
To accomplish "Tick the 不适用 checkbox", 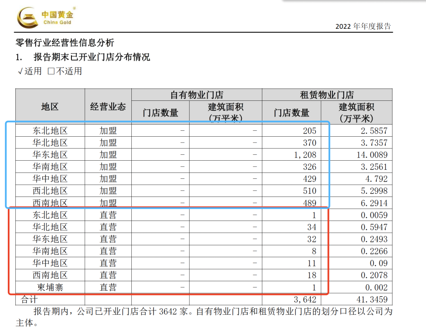I will coord(51,72).
